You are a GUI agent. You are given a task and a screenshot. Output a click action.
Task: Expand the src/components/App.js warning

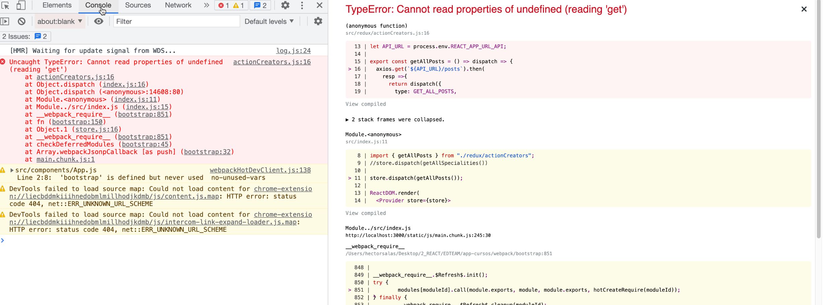(12, 170)
